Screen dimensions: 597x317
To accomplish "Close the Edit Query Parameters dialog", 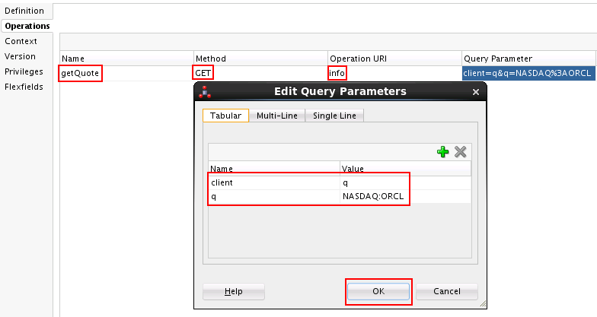I will pyautogui.click(x=475, y=92).
